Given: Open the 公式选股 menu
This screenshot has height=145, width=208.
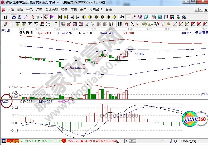Looking at the screenshot, I should [51, 10].
